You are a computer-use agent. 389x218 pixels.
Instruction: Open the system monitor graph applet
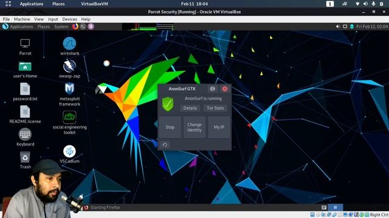[148, 27]
